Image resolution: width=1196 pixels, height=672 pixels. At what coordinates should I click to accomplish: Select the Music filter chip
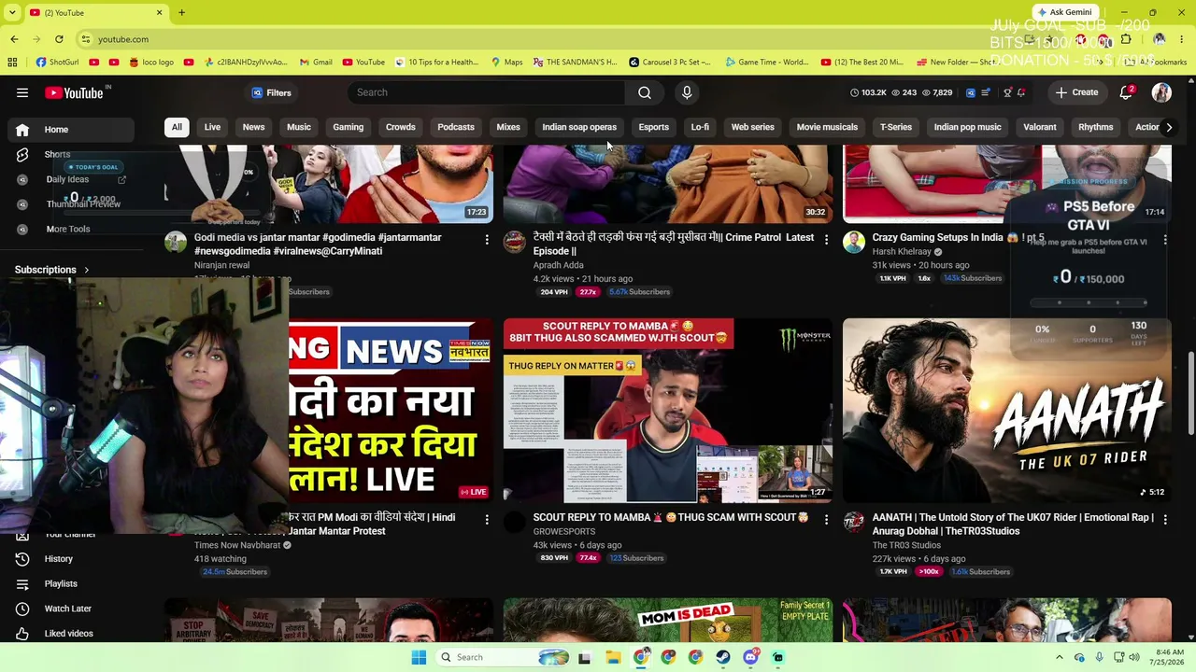[x=299, y=127]
